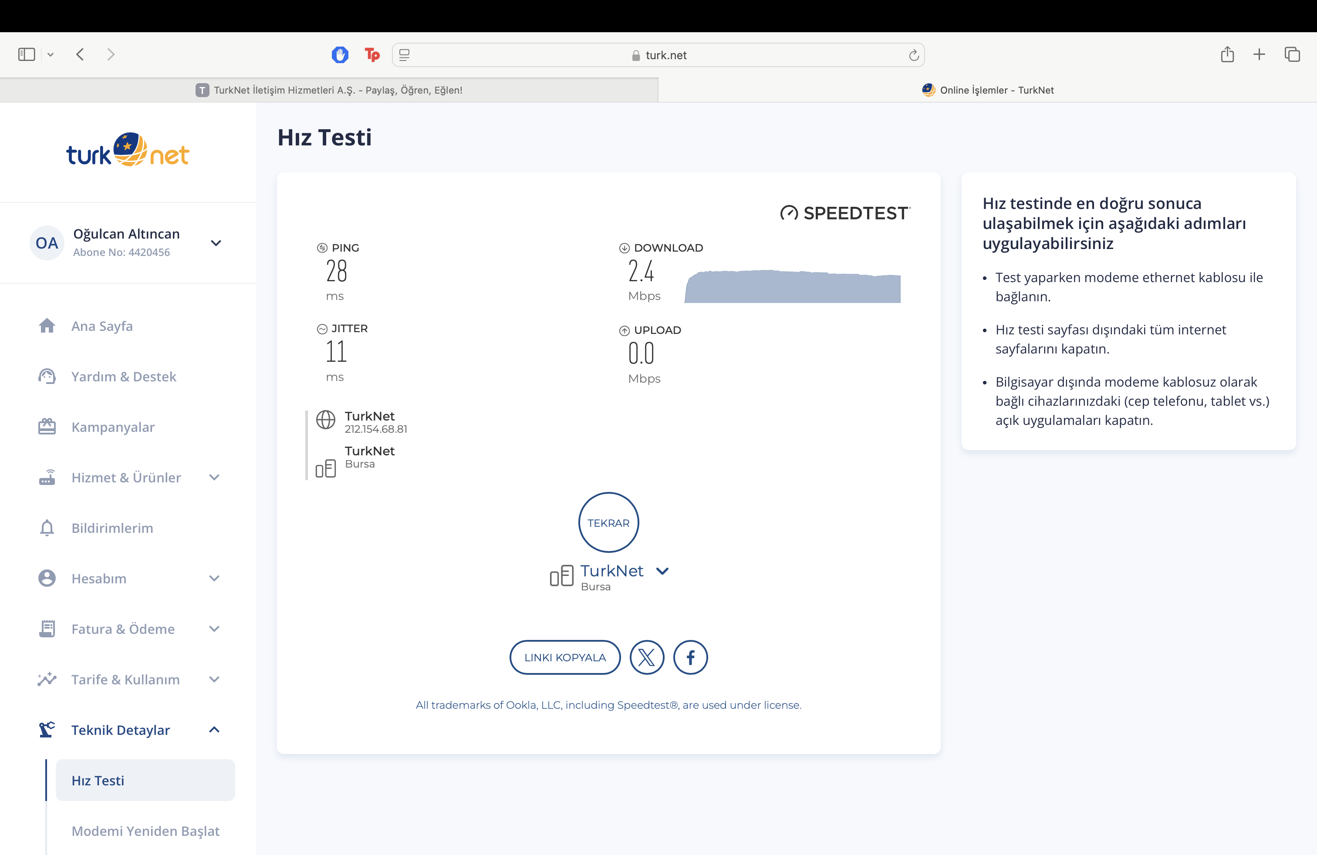This screenshot has width=1317, height=855.
Task: Click the turk.net address bar
Action: pyautogui.click(x=658, y=55)
